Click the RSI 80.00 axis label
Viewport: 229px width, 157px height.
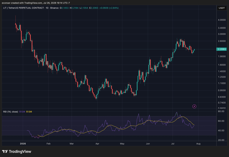tap(221, 111)
